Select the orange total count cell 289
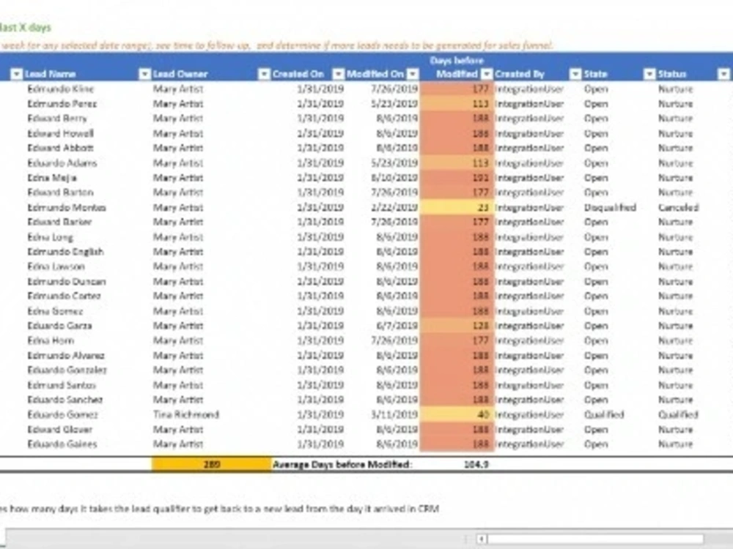733x549 pixels. (x=211, y=465)
